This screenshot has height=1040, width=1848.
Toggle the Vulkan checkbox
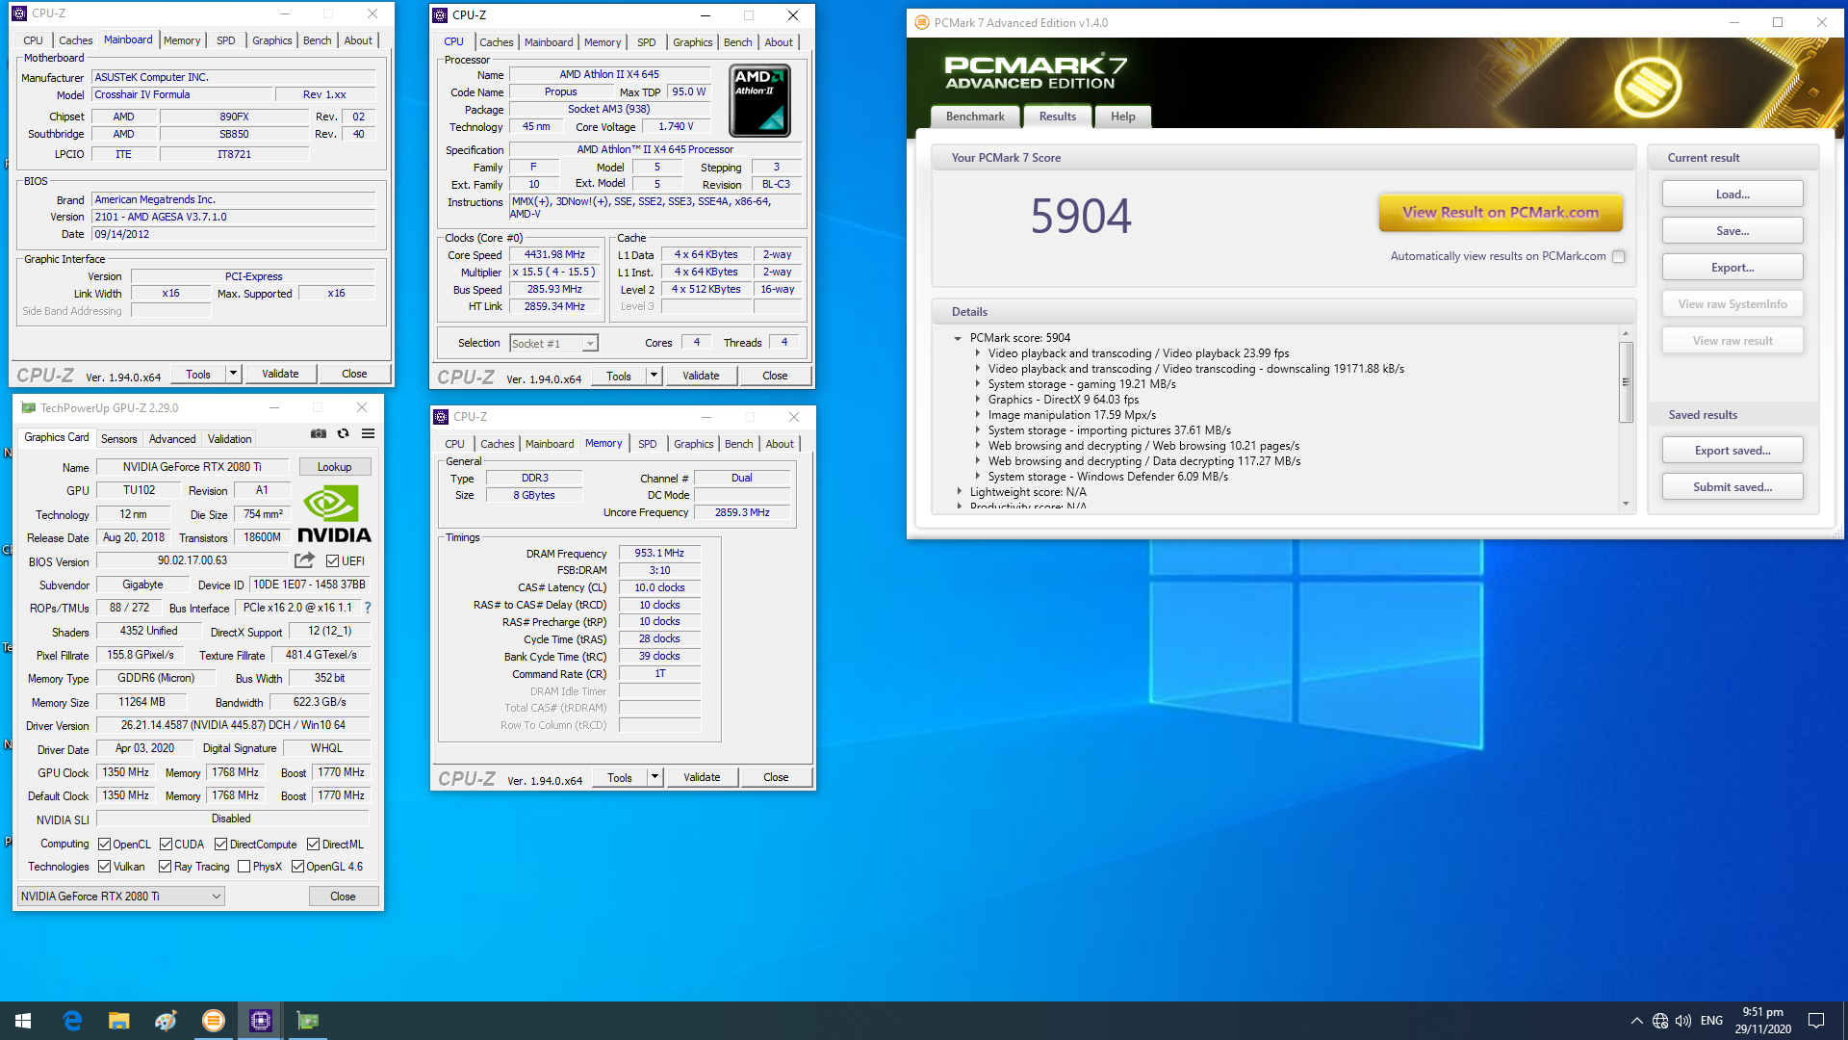(105, 867)
